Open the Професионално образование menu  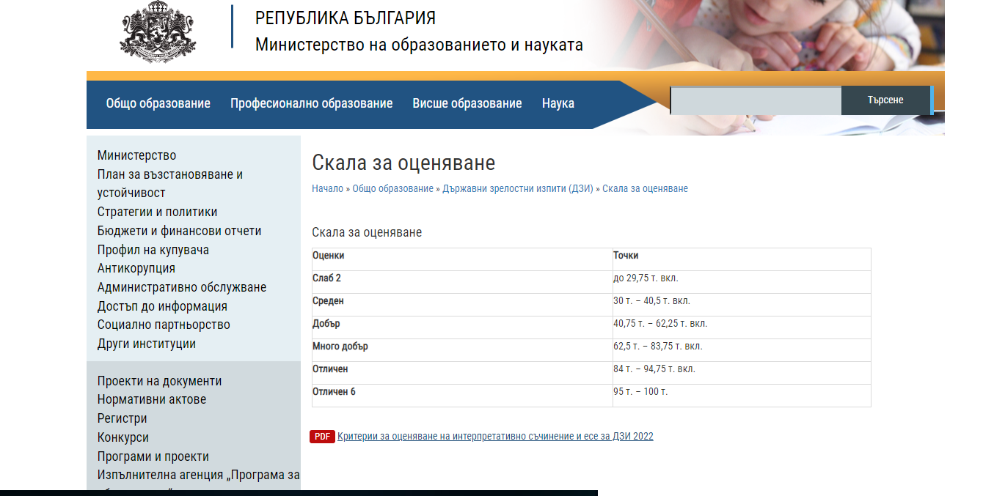(311, 103)
